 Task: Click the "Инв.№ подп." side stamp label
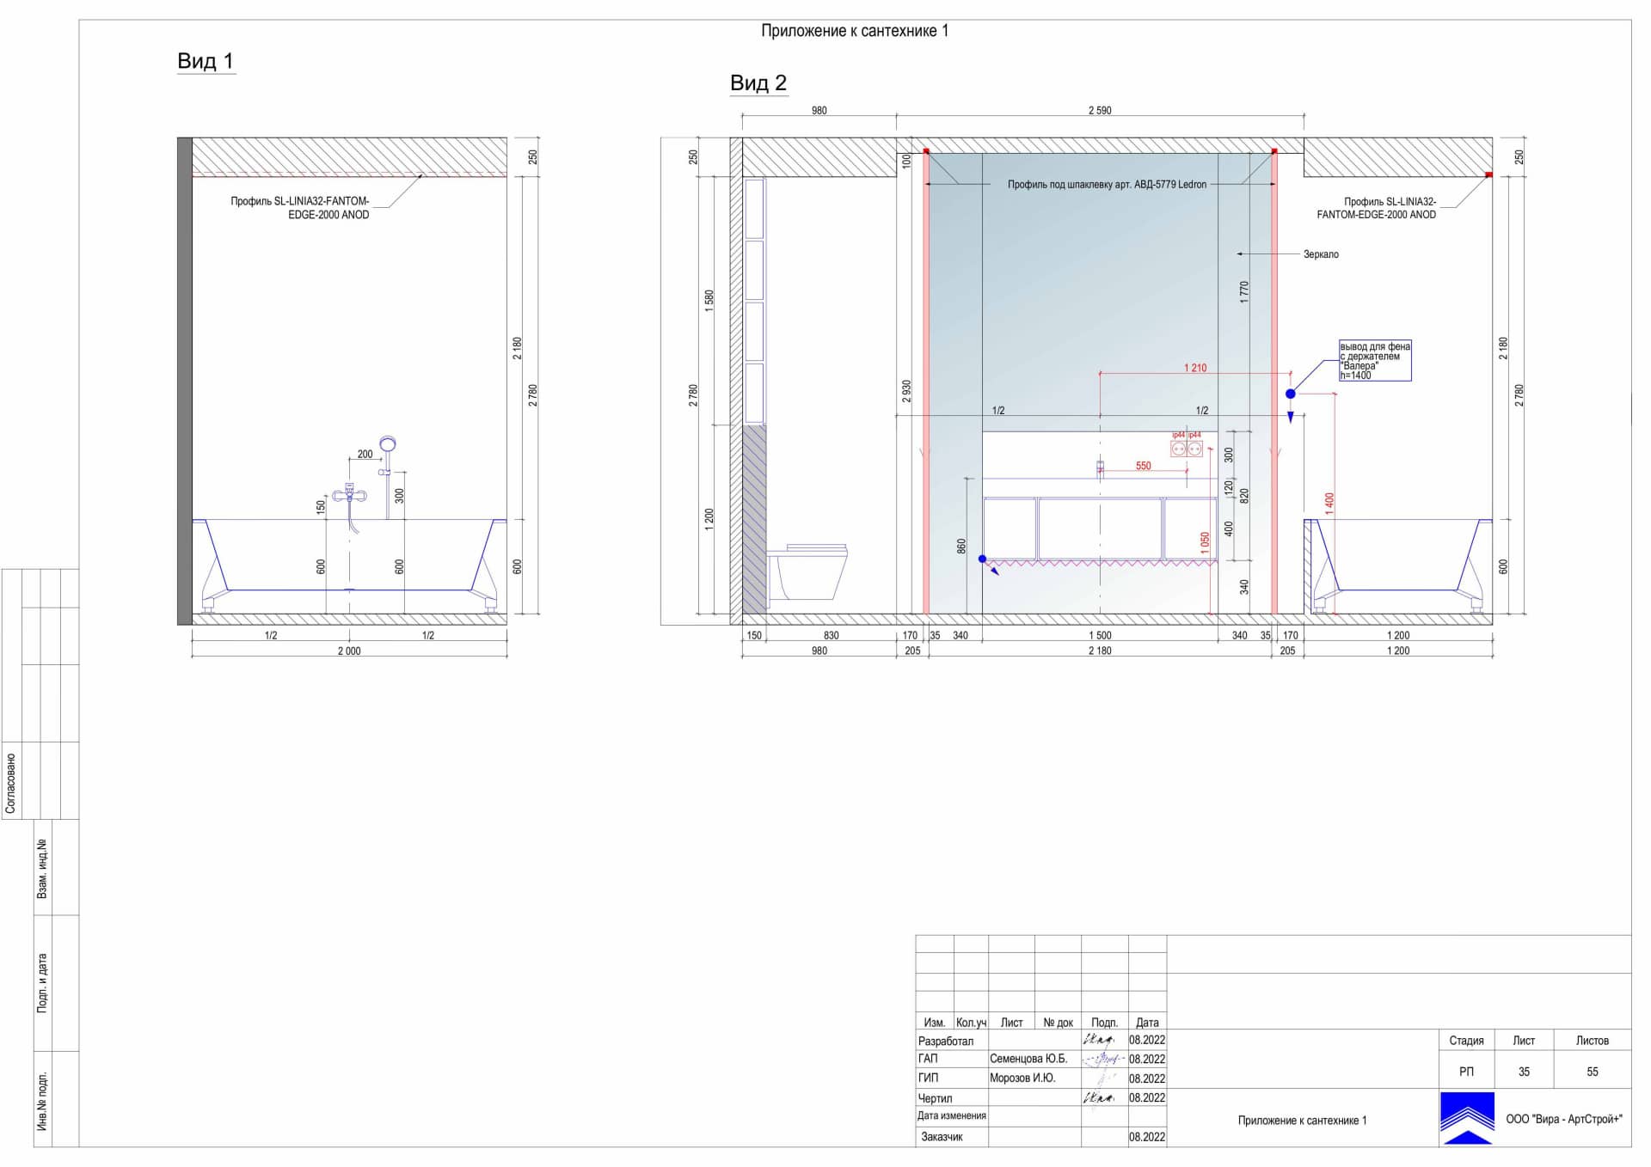point(42,1100)
